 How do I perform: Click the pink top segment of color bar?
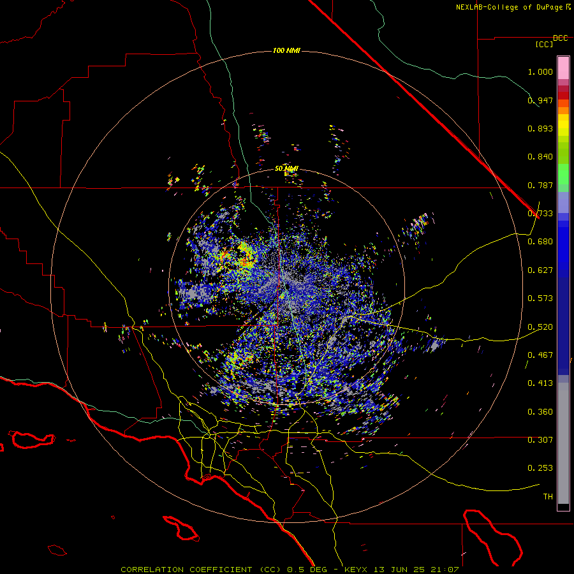(563, 68)
